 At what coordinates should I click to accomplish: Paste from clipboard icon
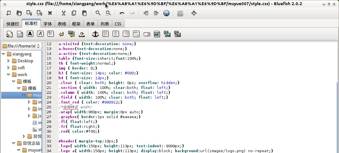[x=84, y=13]
